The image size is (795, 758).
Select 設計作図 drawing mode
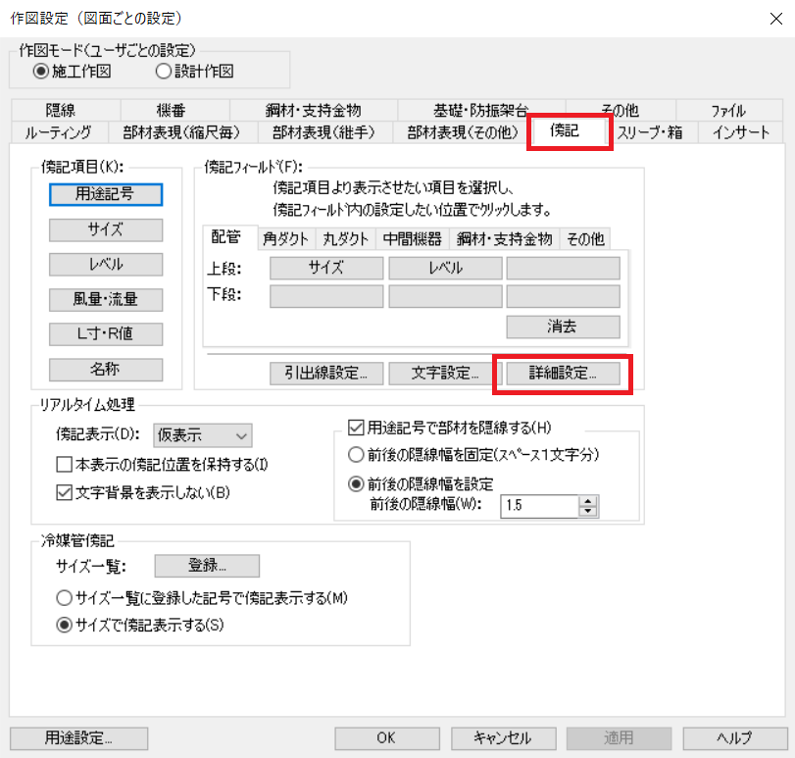click(164, 72)
